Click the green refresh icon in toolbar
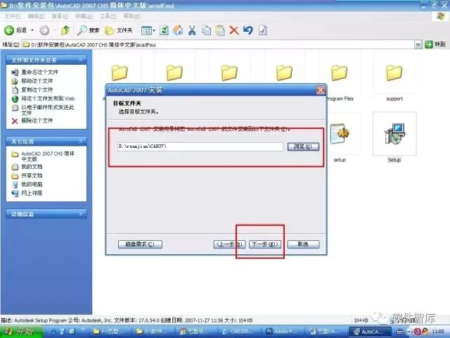 click(164, 30)
